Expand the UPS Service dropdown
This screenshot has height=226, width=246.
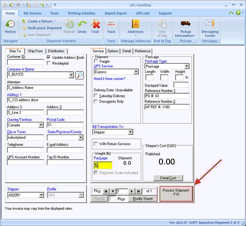(136, 72)
